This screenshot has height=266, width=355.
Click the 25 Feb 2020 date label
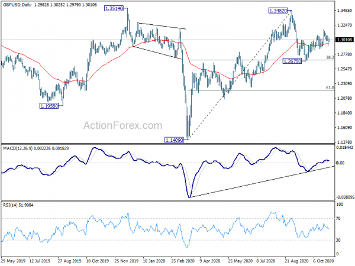(x=183, y=261)
